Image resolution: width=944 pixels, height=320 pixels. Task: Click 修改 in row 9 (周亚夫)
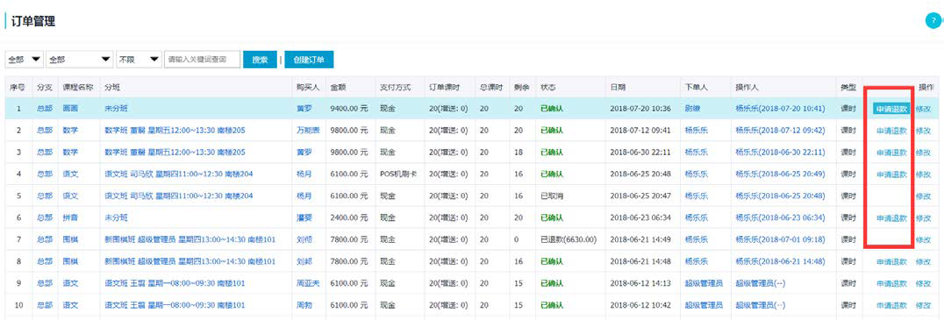click(x=923, y=283)
